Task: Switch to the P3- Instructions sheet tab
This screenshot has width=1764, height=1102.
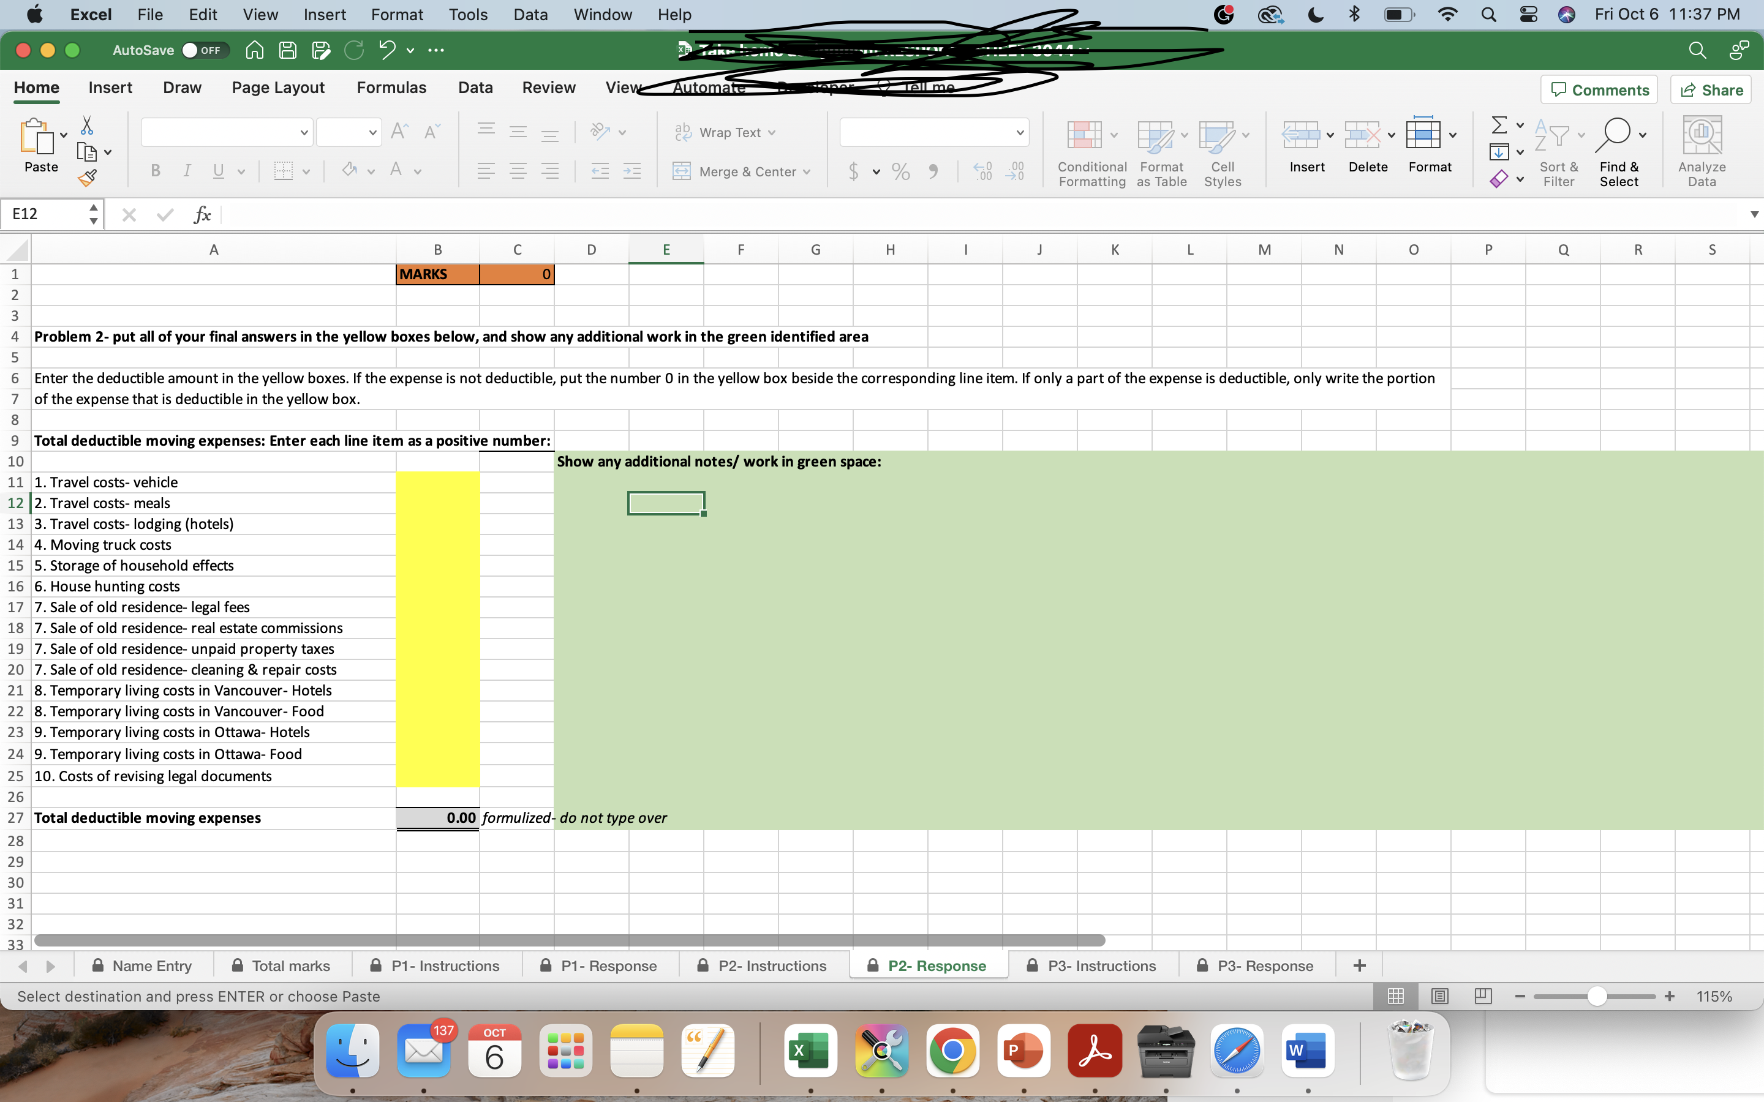Action: coord(1101,965)
